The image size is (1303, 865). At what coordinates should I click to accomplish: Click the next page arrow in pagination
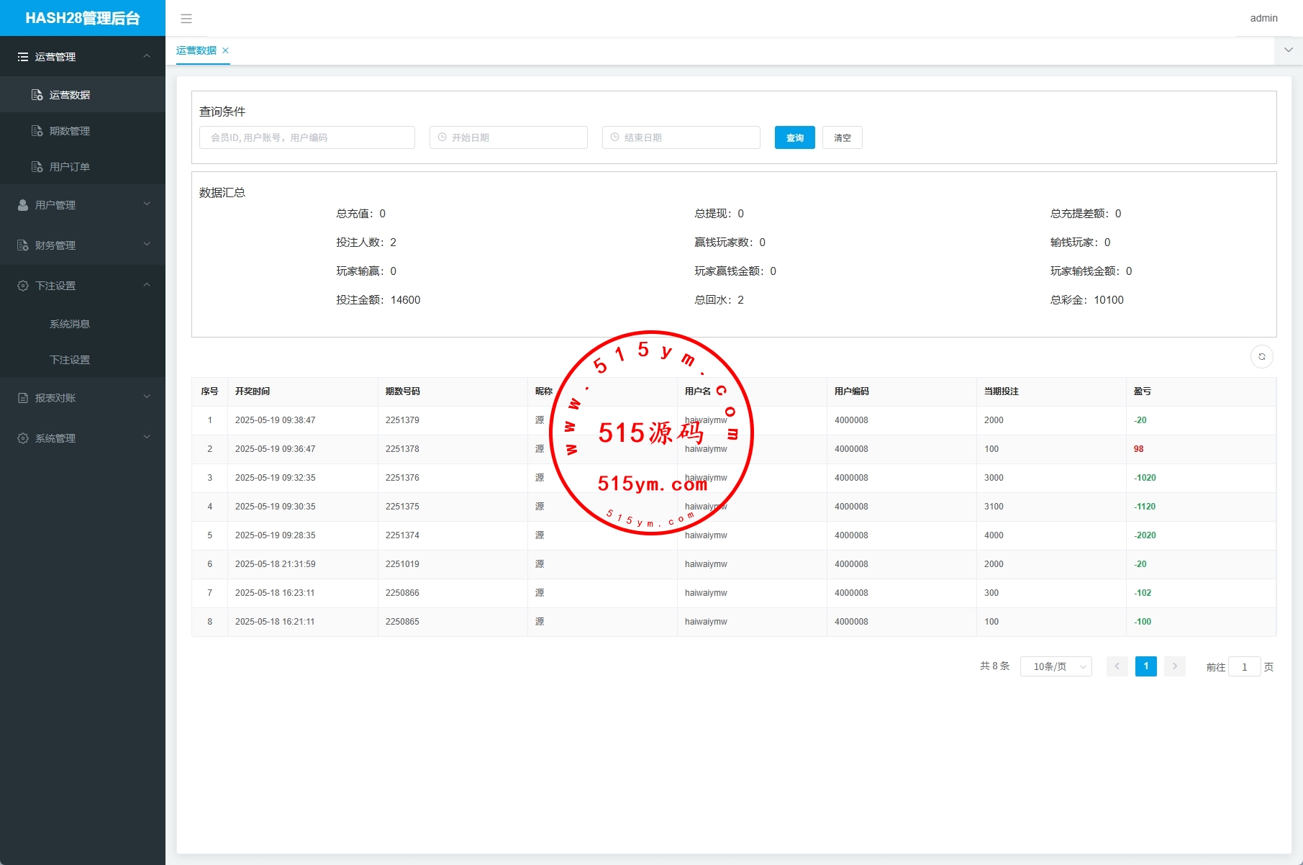click(1174, 667)
